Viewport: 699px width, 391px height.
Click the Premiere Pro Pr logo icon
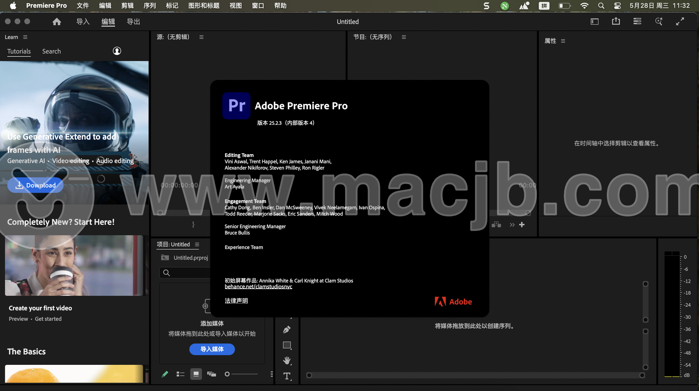(236, 106)
